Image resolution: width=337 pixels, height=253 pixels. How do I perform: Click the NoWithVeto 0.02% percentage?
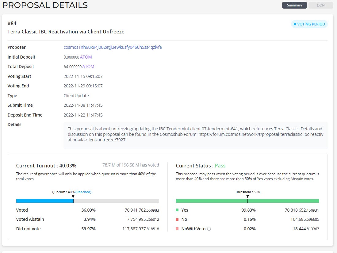250,229
